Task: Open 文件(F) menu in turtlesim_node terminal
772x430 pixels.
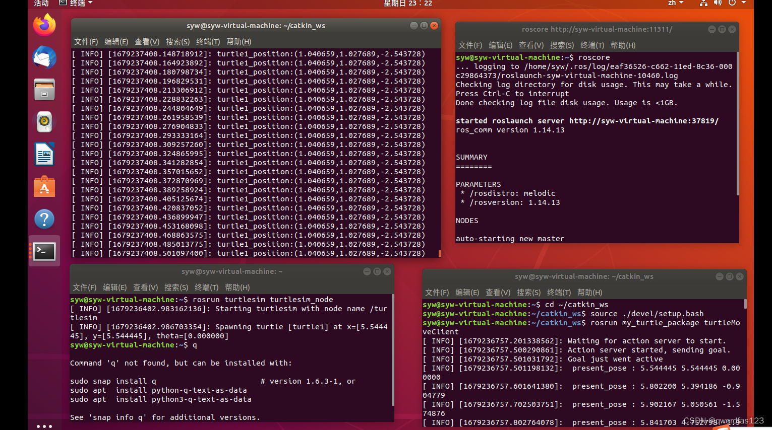Action: pos(84,288)
